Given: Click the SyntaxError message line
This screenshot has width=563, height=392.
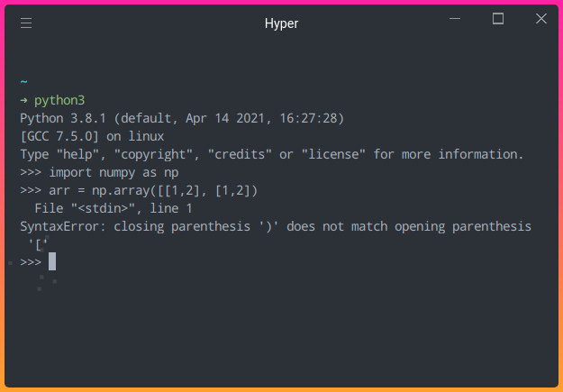Looking at the screenshot, I should [276, 227].
